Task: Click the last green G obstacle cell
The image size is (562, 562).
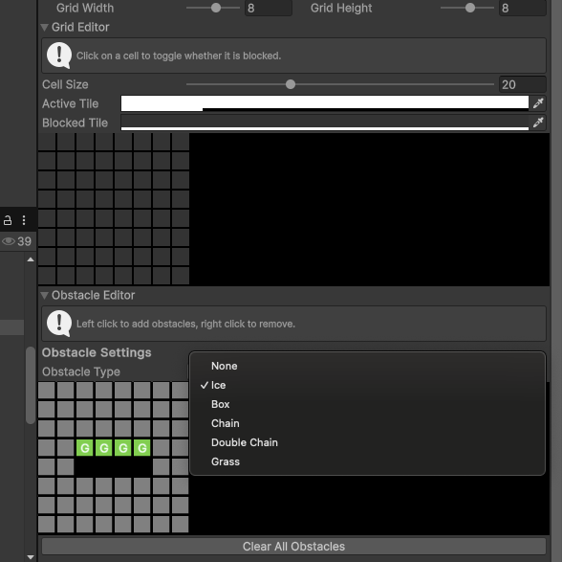Action: click(x=141, y=448)
